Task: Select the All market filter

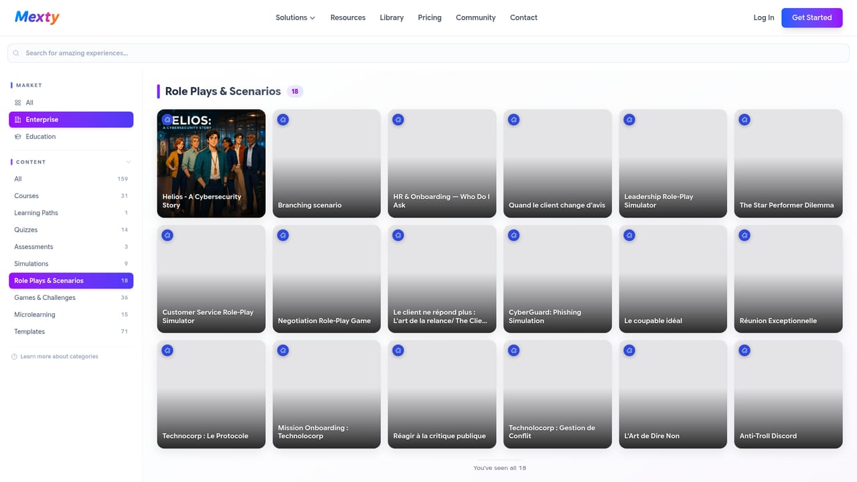Action: tap(71, 102)
